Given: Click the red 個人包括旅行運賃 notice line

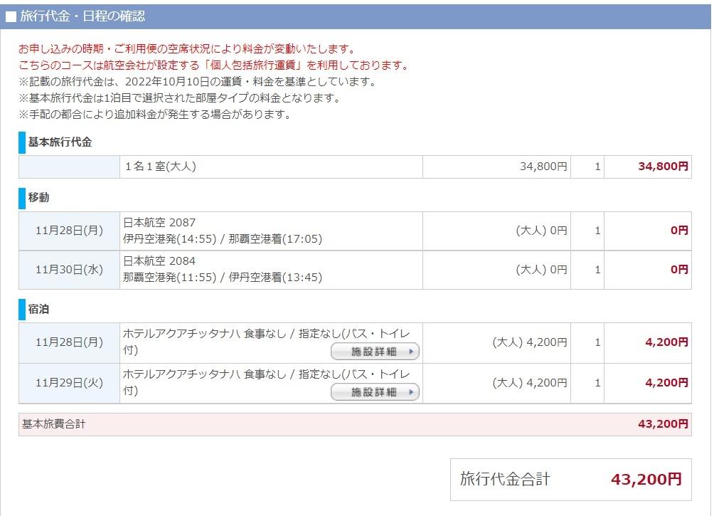Looking at the screenshot, I should pos(213,65).
